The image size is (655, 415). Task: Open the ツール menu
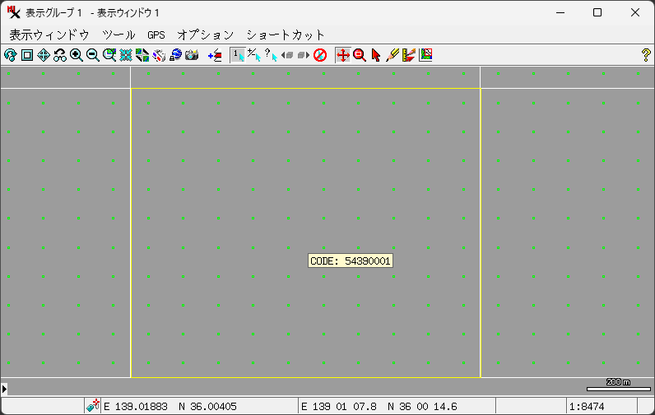click(118, 35)
